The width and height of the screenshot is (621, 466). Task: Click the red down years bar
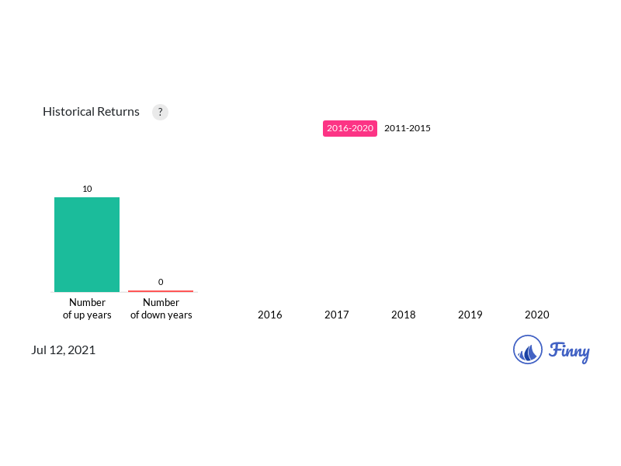click(161, 291)
